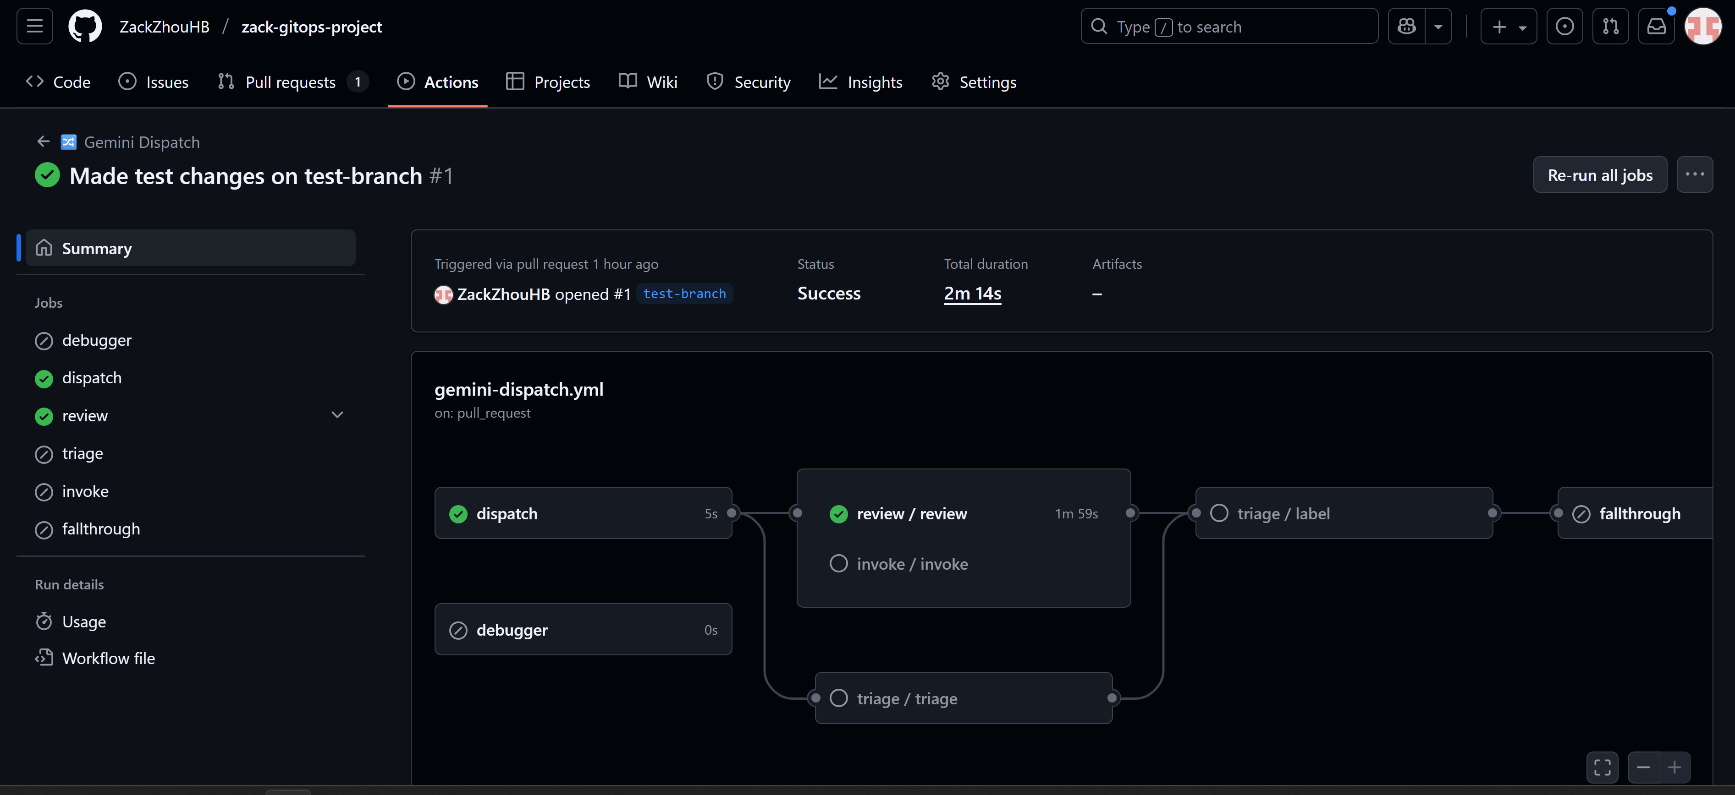Click the pull requests count badge 1
1735x795 pixels.
click(358, 82)
